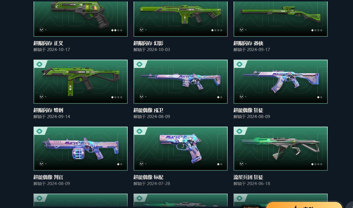The image size is (353, 208).
Task: Click the tier badge icon on 超能偶像 判官 card
Action: tap(39, 131)
